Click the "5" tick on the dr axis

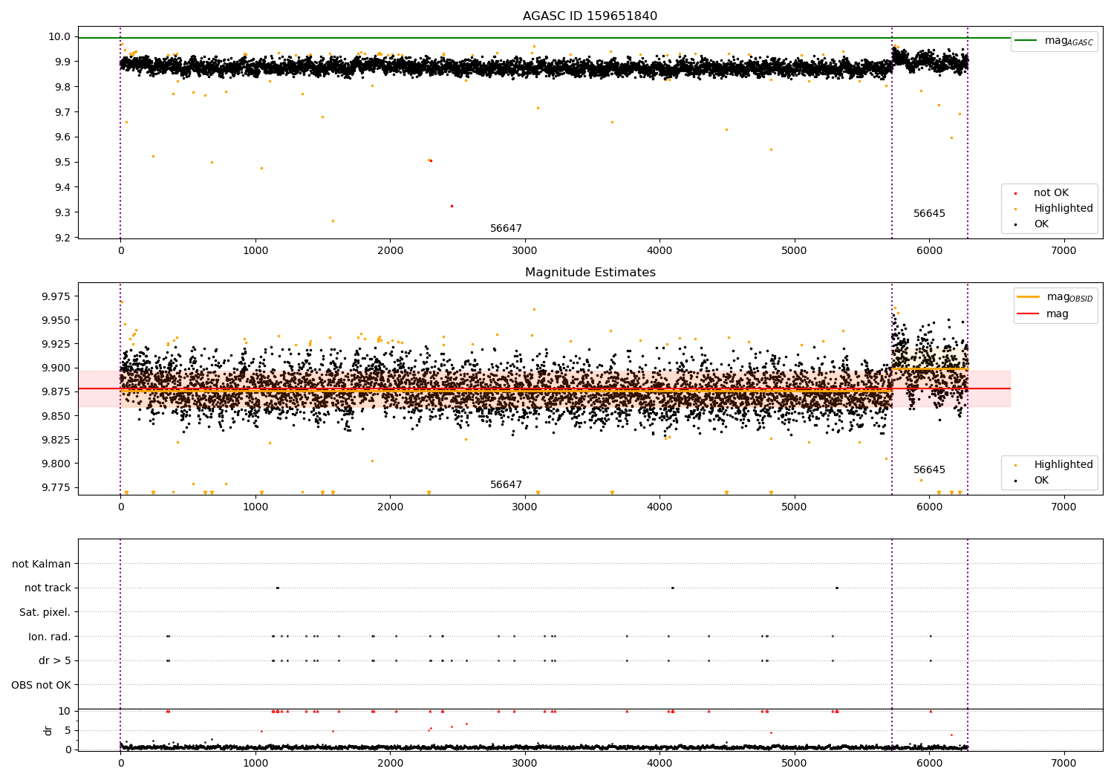(68, 731)
